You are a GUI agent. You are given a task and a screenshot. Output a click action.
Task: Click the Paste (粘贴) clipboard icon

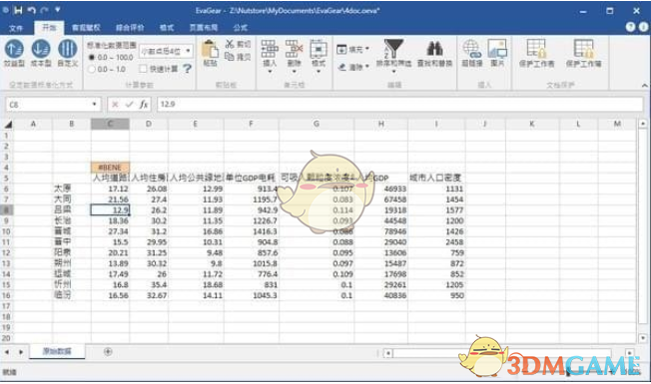point(210,49)
